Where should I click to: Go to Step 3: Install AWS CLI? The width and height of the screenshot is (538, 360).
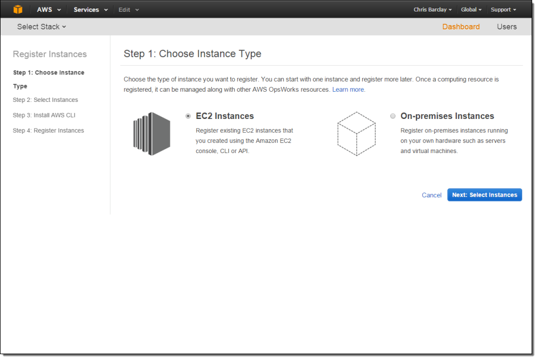pos(44,115)
